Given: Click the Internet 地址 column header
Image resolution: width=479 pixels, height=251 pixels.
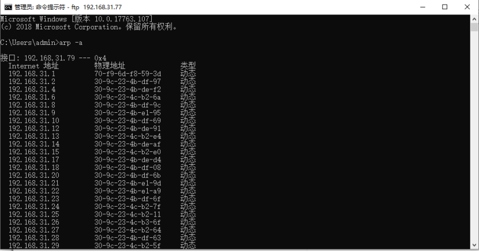Looking at the screenshot, I should [33, 66].
